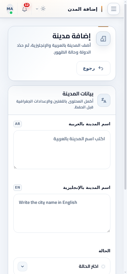Screen dimensions: 127x274
Task: Click the اسم المدينة بالعربية label
Action: pyautogui.click(x=90, y=124)
